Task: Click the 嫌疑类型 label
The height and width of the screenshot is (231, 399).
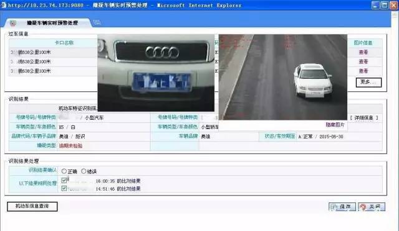Action: click(46, 145)
